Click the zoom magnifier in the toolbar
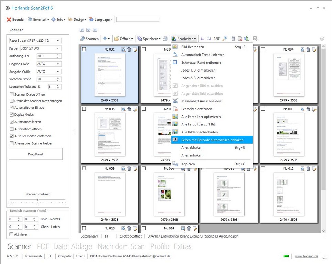 click(x=225, y=38)
